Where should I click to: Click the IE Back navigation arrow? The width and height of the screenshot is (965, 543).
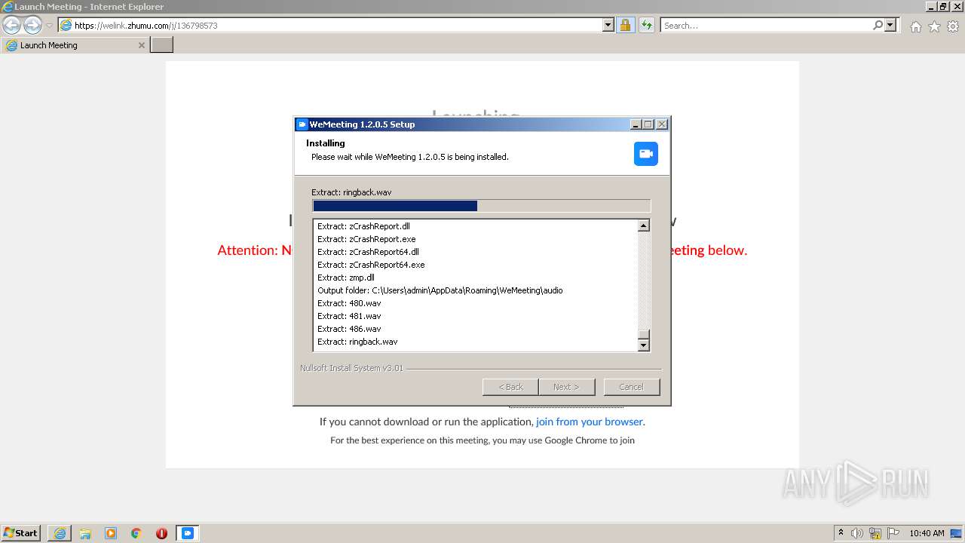pyautogui.click(x=12, y=25)
